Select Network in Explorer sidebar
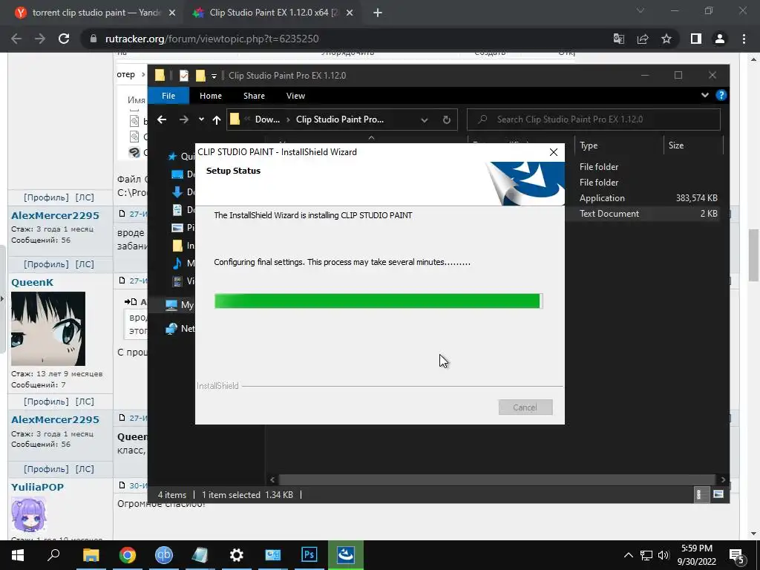 pos(180,329)
